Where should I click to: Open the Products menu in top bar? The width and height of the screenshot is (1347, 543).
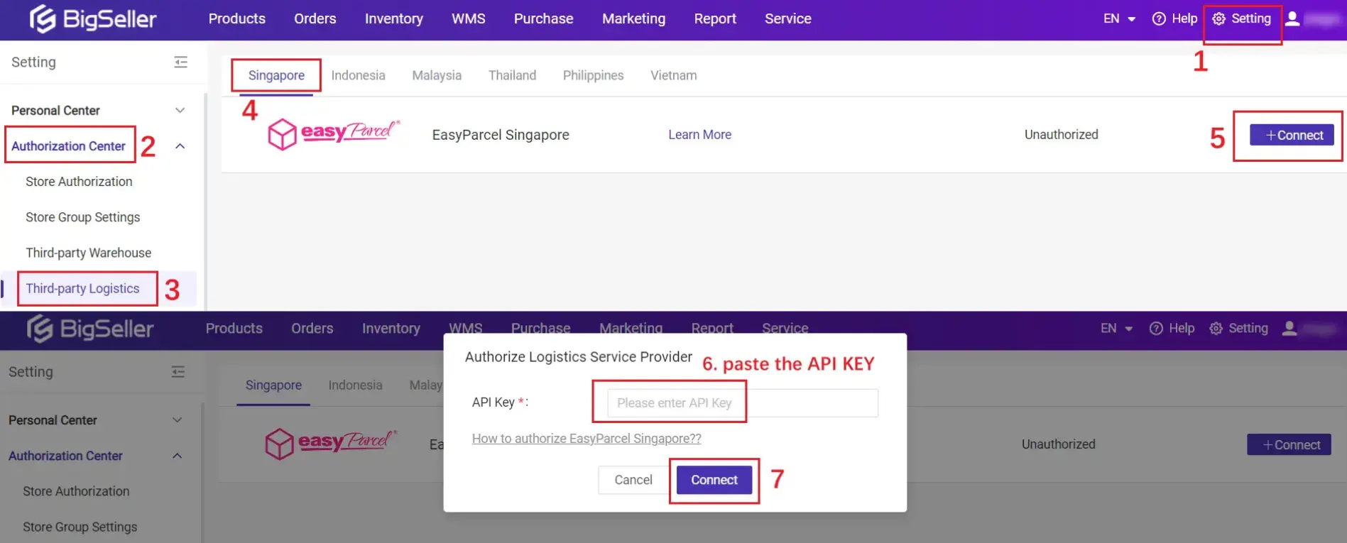pyautogui.click(x=236, y=19)
